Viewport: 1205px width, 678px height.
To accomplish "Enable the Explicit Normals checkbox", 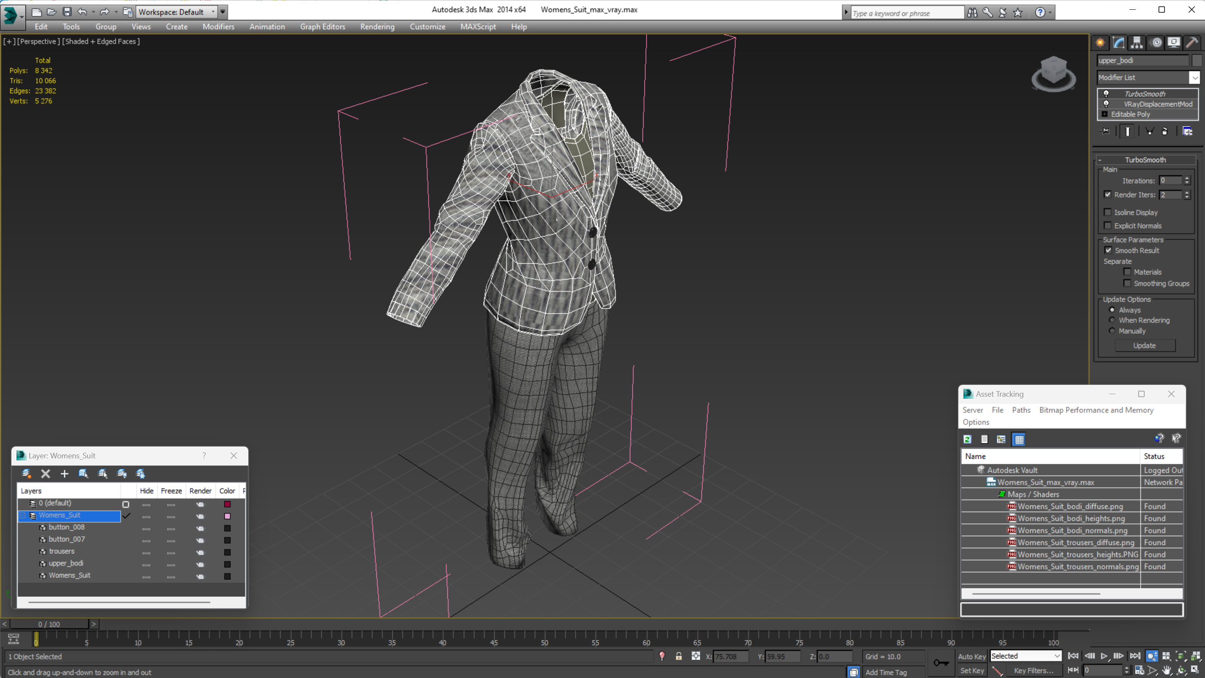I will pos(1107,226).
